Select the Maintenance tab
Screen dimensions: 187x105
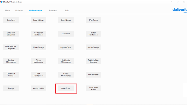36,11
